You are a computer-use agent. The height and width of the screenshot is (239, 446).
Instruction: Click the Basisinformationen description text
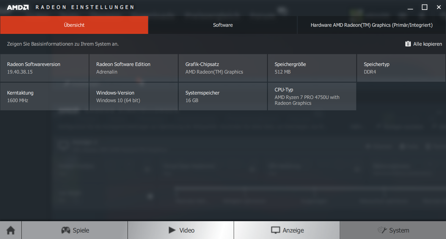tap(63, 44)
